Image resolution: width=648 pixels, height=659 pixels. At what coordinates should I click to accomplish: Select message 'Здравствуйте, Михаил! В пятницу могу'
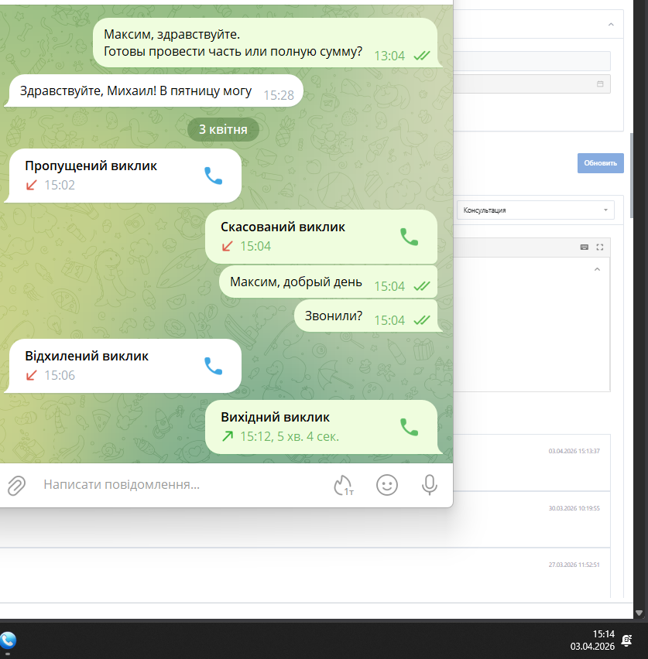[156, 90]
